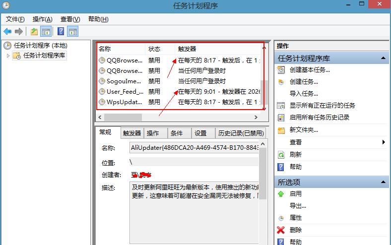Open the 查看(V) menu

[70, 19]
